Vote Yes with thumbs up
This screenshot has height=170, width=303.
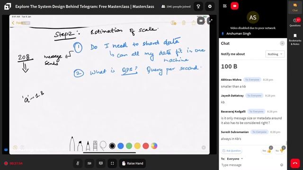tap(267, 151)
